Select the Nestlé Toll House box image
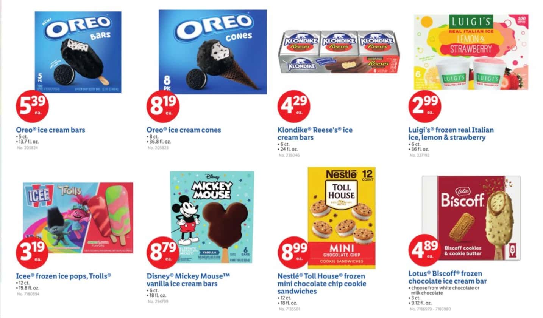543x318 pixels. [x=342, y=217]
